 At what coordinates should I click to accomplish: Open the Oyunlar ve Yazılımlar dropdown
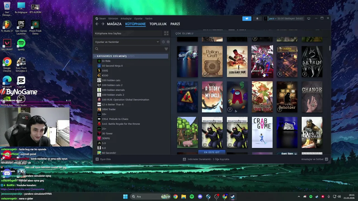tap(127, 42)
